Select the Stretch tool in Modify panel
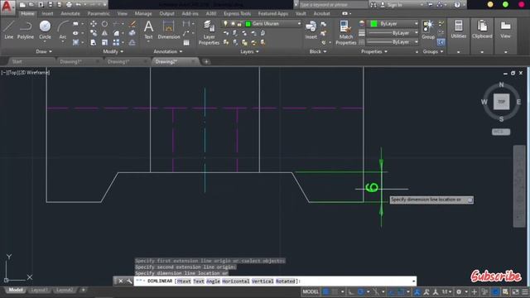 click(93, 42)
